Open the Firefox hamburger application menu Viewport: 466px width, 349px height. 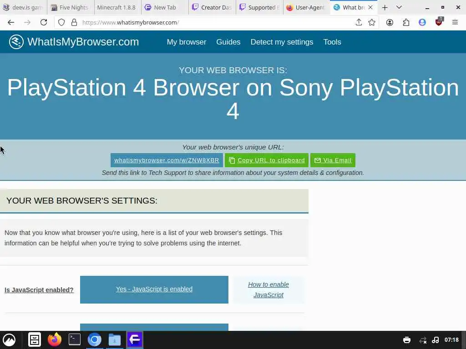[455, 23]
